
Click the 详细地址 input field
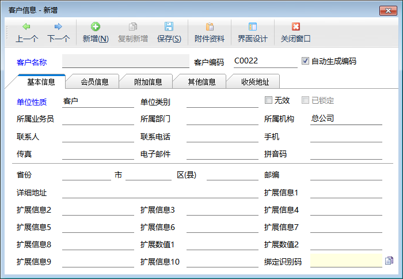tap(160, 193)
